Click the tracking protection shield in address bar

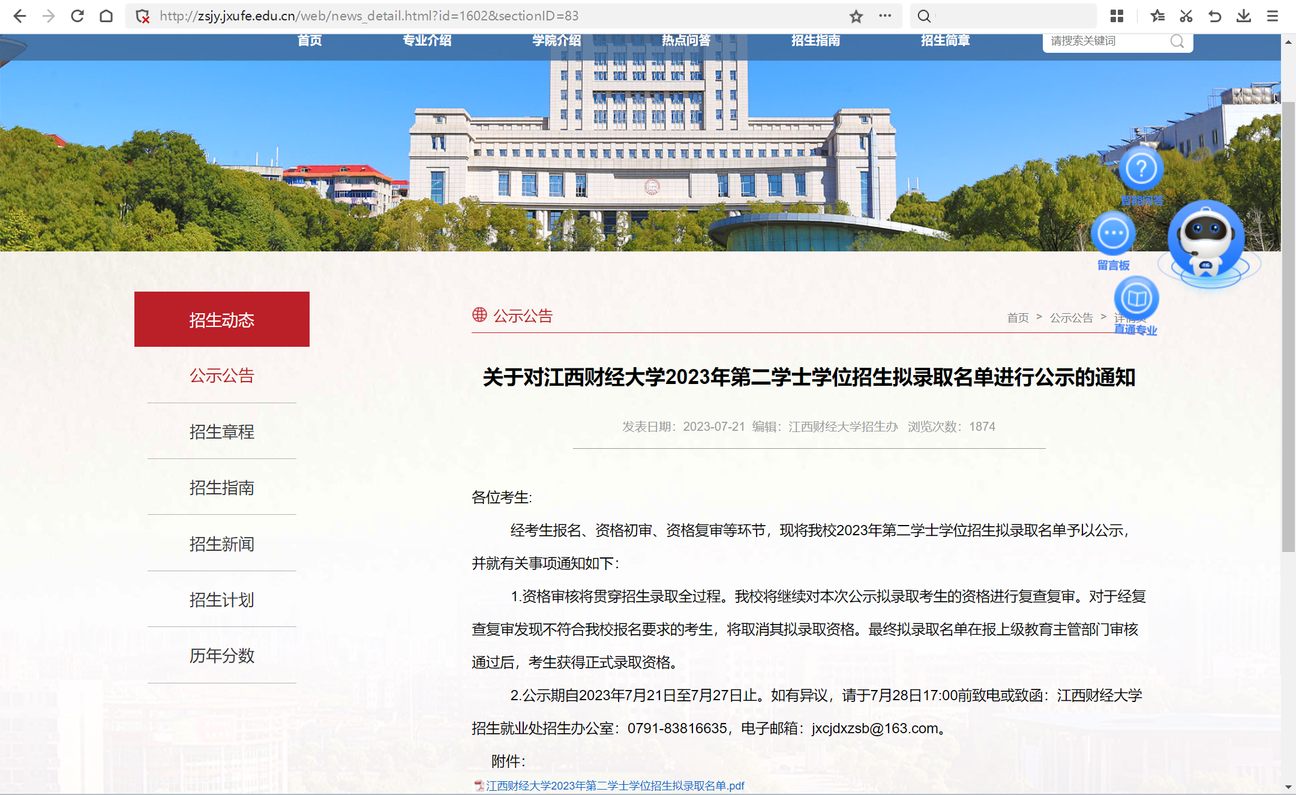click(x=142, y=16)
